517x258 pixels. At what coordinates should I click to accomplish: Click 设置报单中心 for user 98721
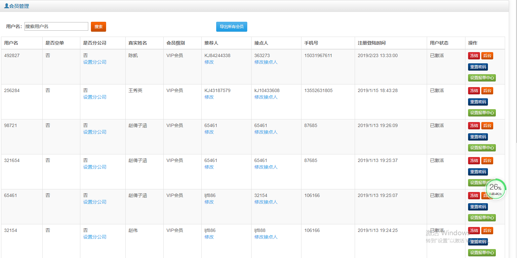tap(482, 148)
